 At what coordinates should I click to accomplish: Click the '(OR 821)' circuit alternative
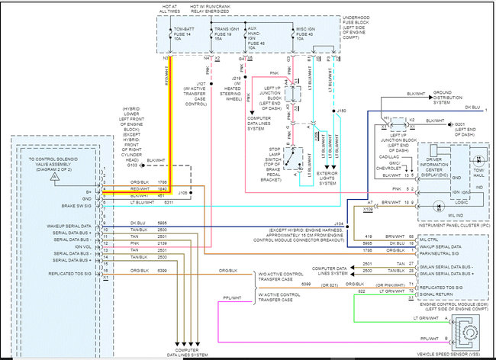(330, 285)
